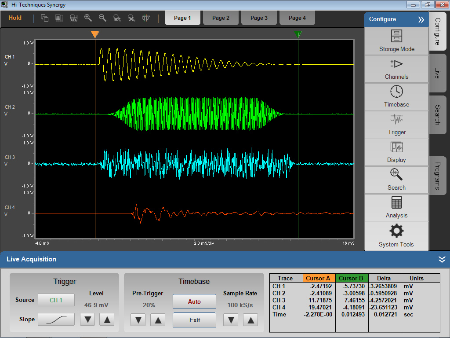Decrease the trigger level
Viewport: 450px width, 338px height.
click(x=87, y=320)
